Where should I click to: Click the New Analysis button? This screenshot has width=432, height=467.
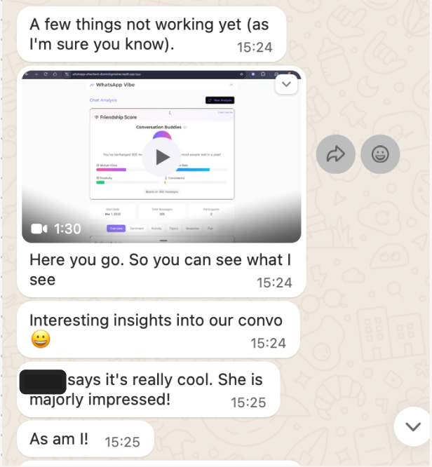tap(220, 100)
